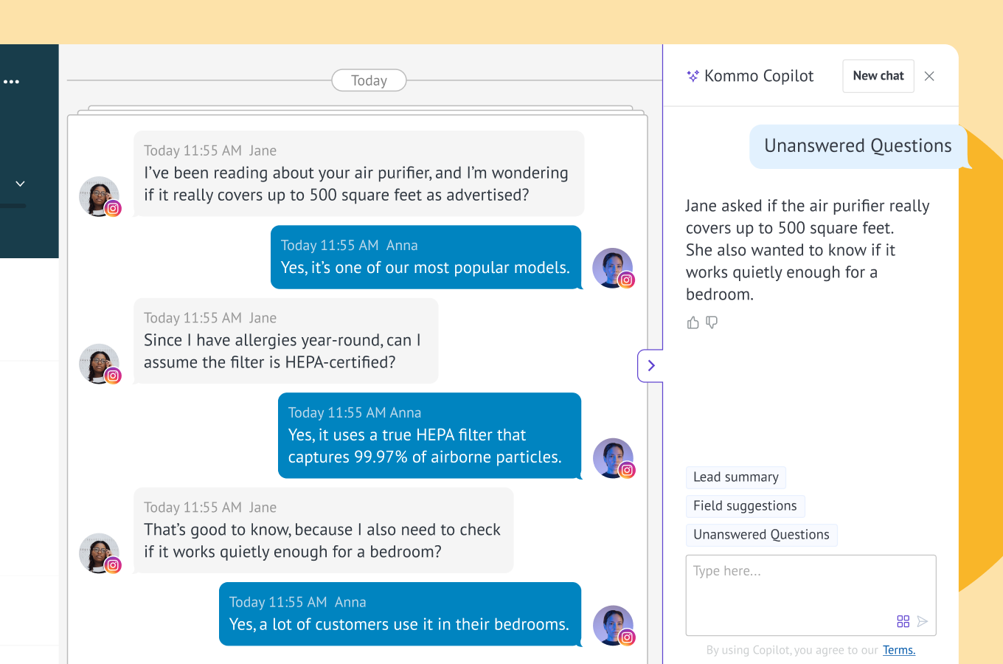Image resolution: width=1003 pixels, height=664 pixels.
Task: Click the thumbs up feedback icon
Action: pos(693,322)
